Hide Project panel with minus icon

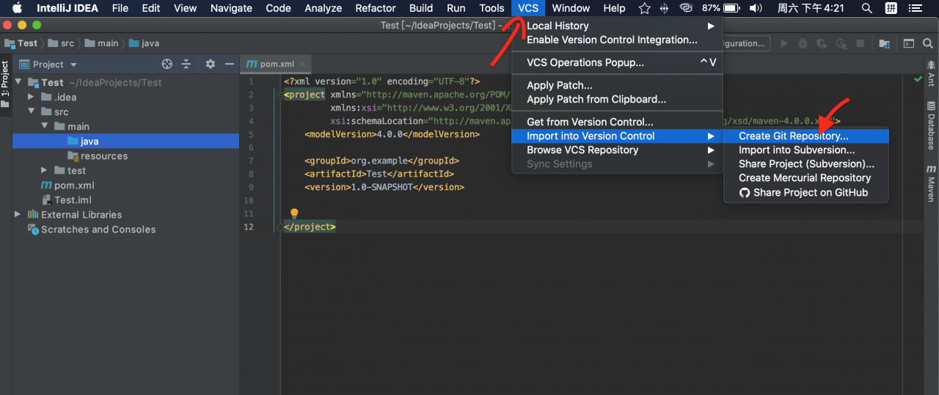228,64
